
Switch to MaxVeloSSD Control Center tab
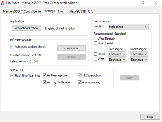(22, 11)
